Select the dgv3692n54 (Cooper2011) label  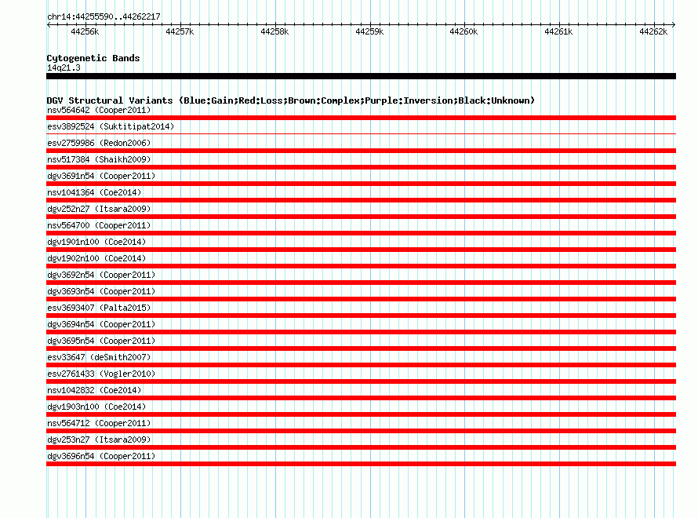click(101, 275)
